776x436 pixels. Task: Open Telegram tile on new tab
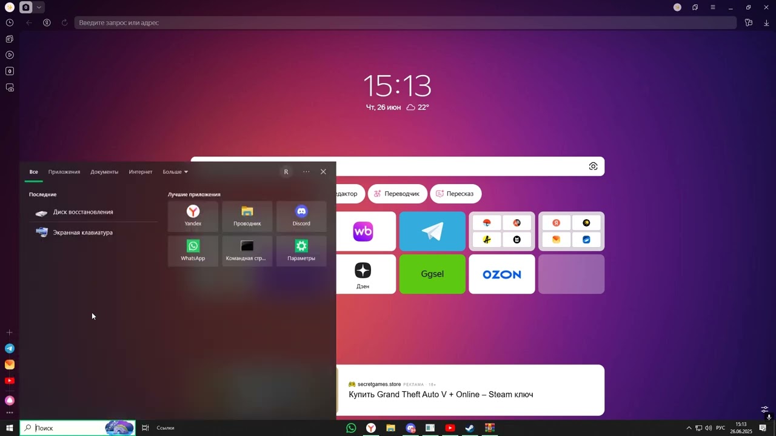tap(432, 231)
